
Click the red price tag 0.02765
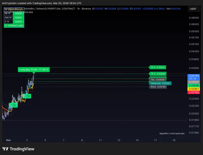point(194,92)
